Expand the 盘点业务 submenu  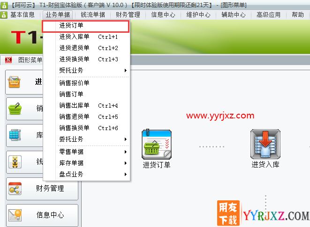click(86, 174)
